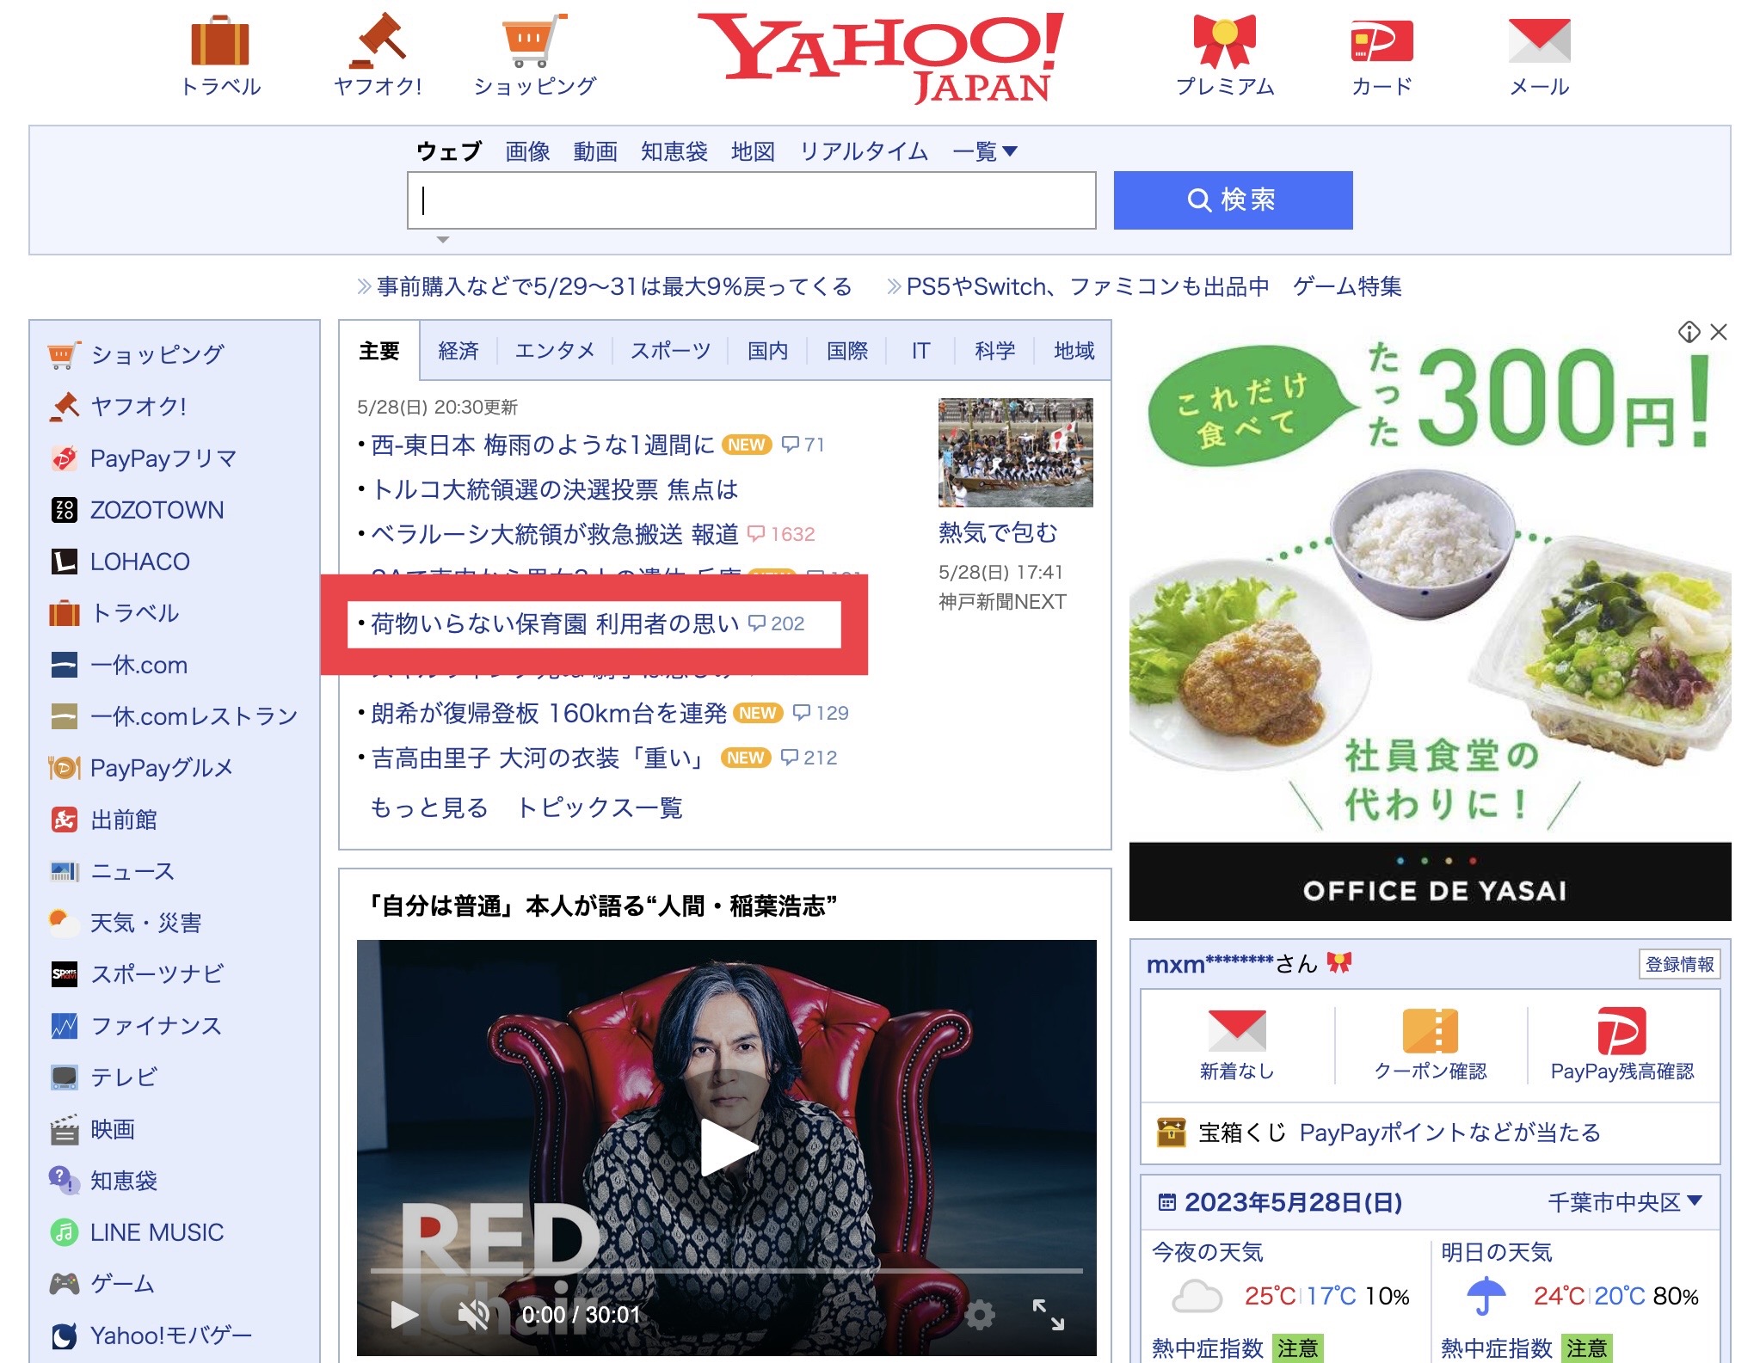Viewport: 1760px width, 1363px height.
Task: Open 吉高由里子 大河の衣装 headline
Action: click(x=538, y=758)
